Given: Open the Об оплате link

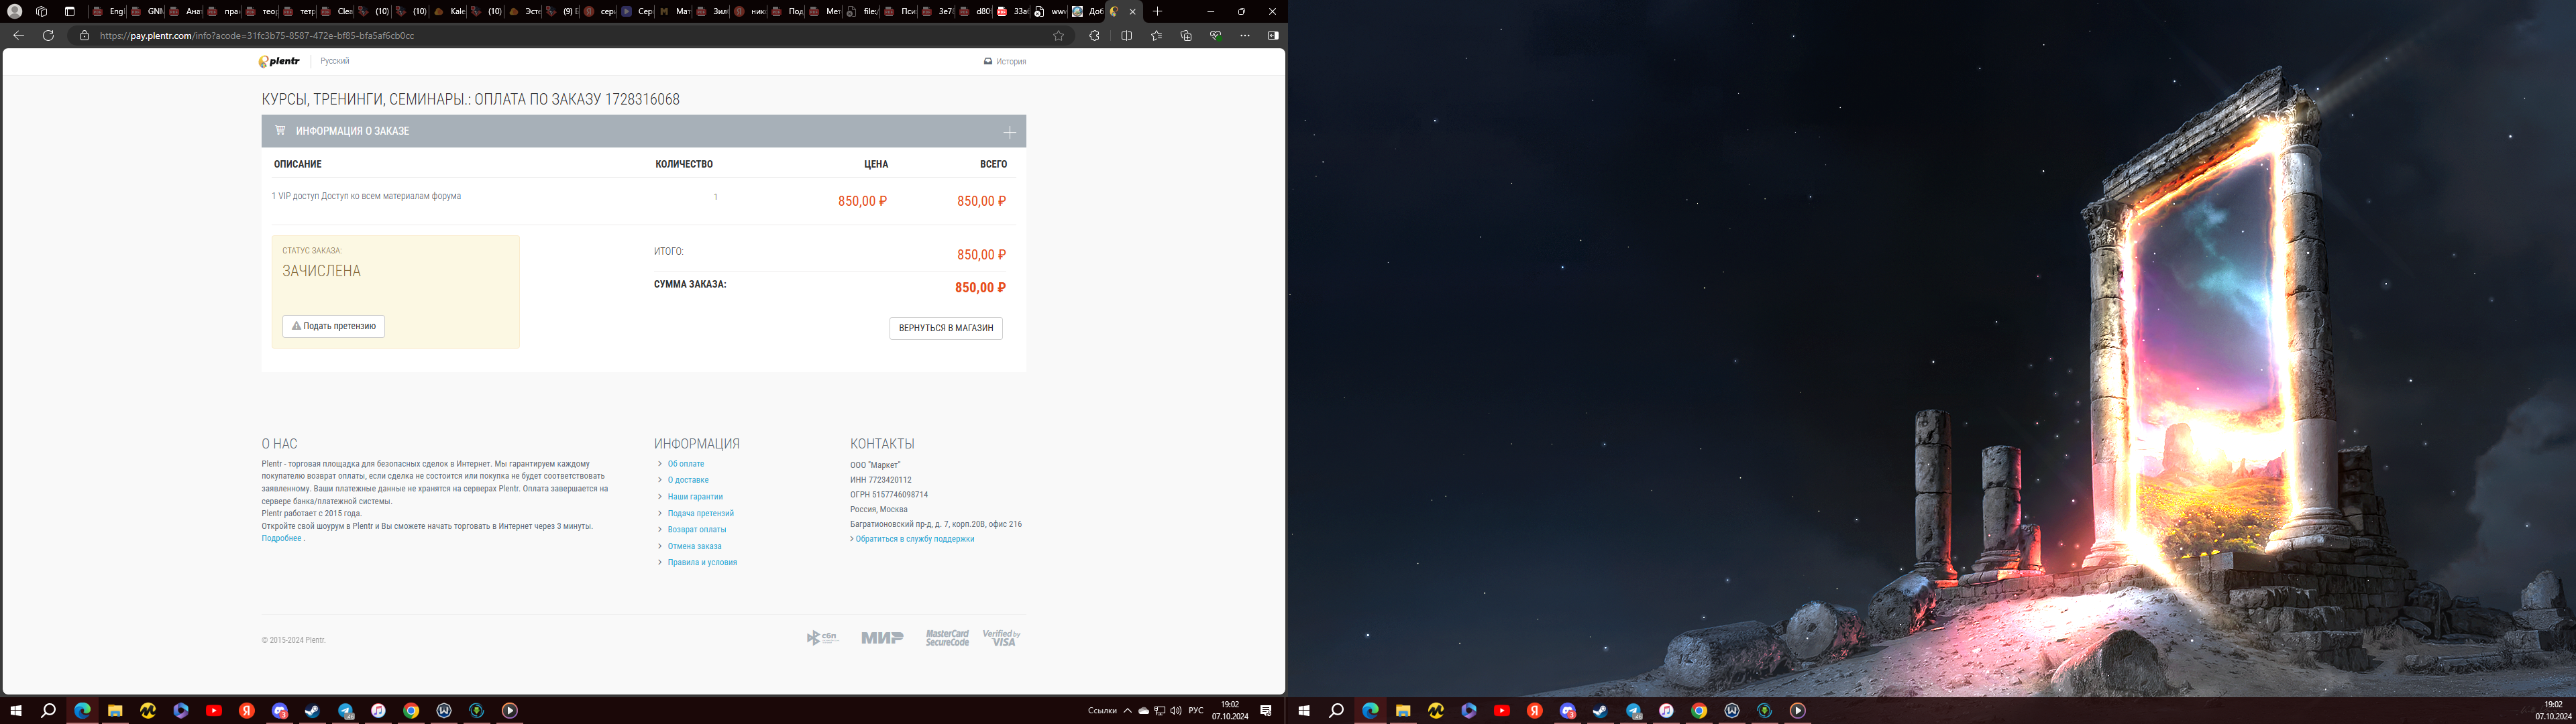Looking at the screenshot, I should (686, 464).
